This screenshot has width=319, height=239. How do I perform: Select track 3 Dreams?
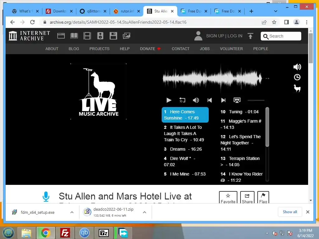pos(183,149)
